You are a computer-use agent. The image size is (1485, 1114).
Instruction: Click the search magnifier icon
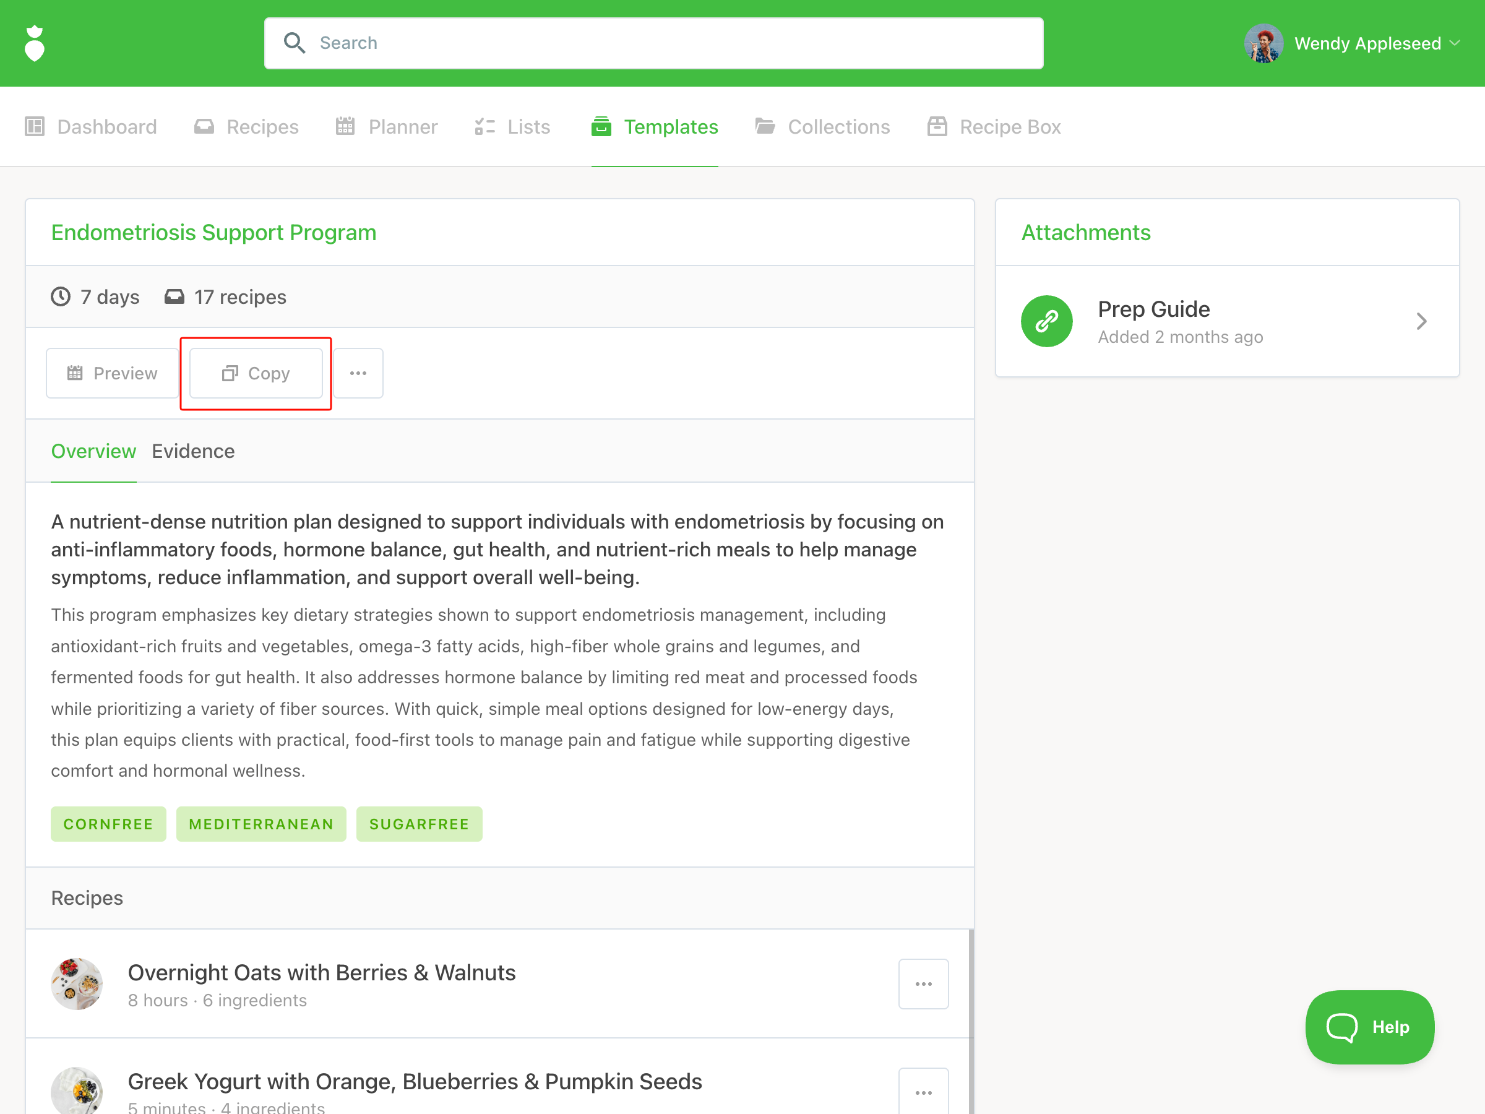point(294,43)
